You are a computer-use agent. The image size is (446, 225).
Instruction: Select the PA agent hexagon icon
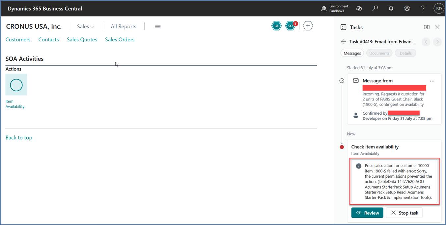click(276, 26)
